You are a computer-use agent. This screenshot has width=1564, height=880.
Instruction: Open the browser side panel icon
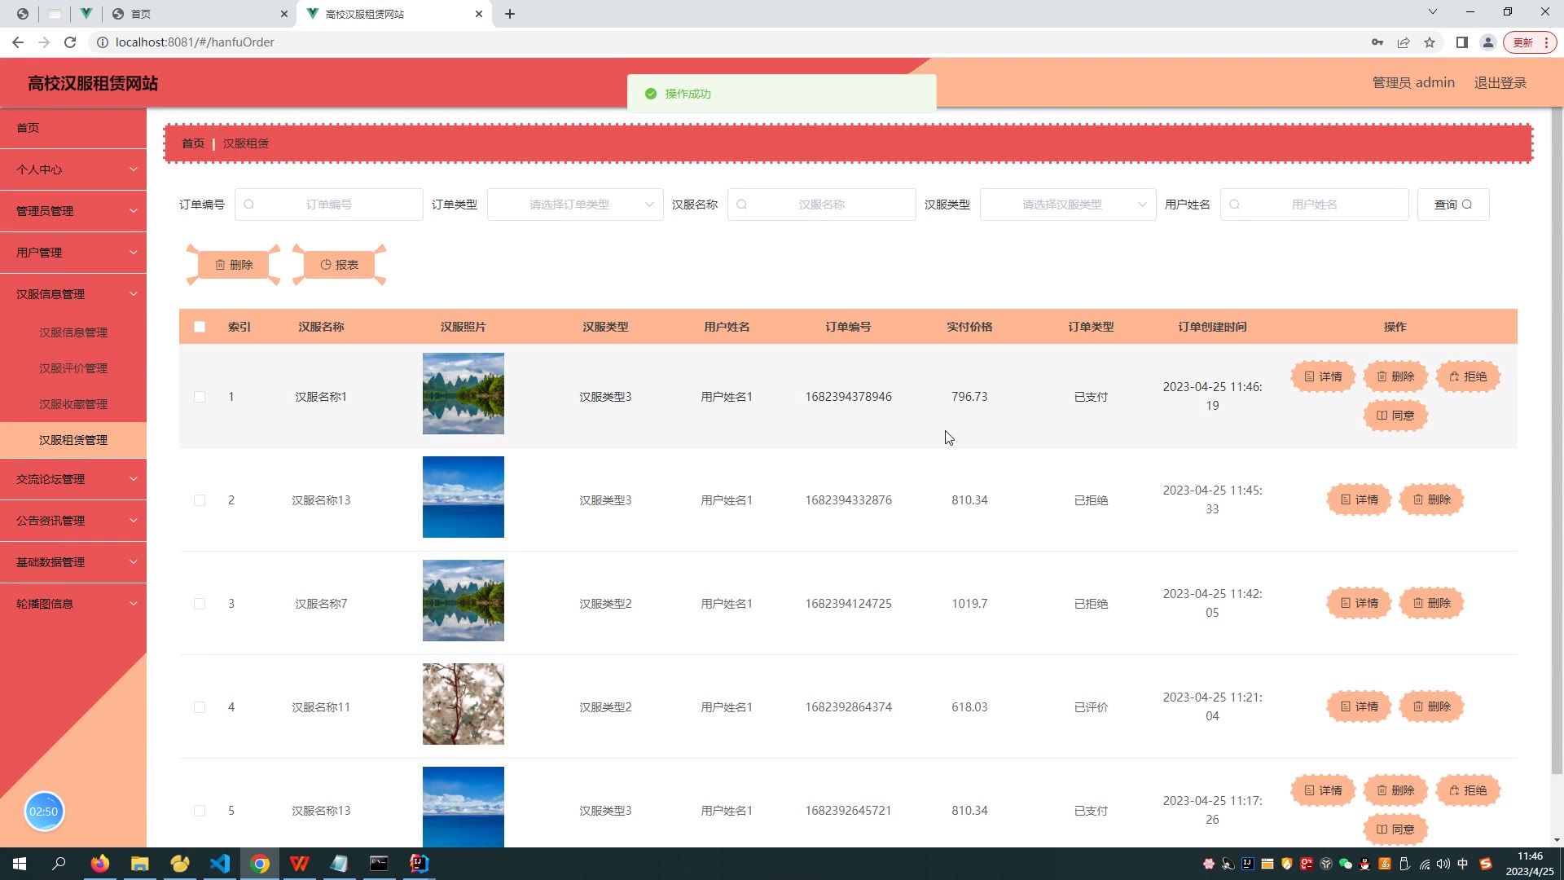pyautogui.click(x=1462, y=42)
